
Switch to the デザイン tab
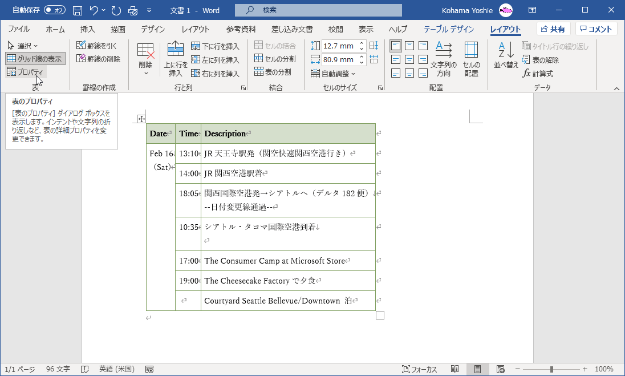pyautogui.click(x=153, y=29)
